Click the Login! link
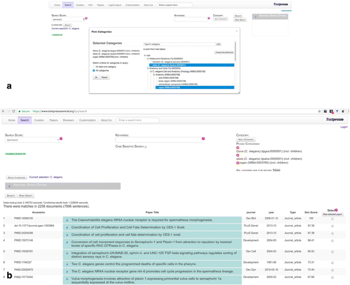The image size is (350, 285). 344,127
